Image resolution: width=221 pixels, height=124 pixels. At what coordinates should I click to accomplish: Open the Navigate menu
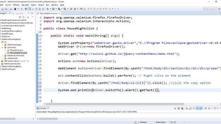(25, 5)
